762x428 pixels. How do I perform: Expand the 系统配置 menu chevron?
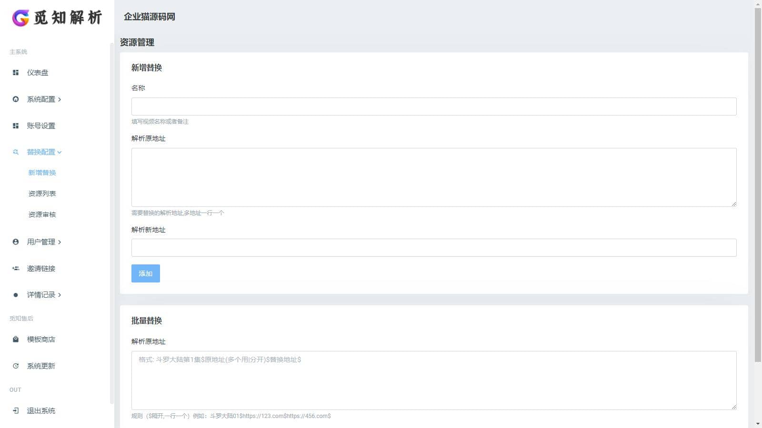click(x=60, y=99)
